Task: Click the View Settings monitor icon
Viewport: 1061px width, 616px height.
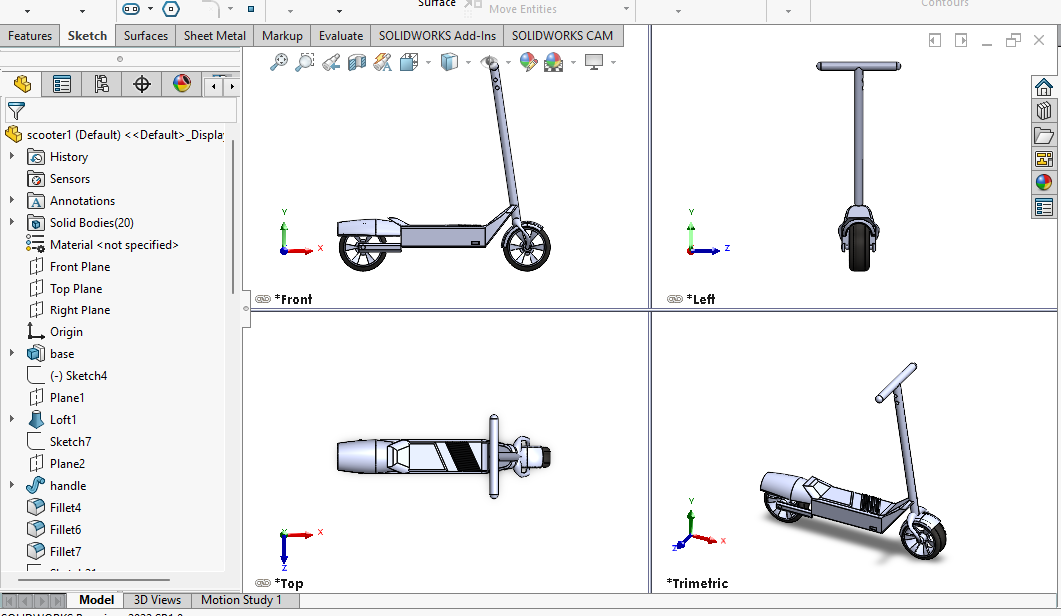Action: 594,62
